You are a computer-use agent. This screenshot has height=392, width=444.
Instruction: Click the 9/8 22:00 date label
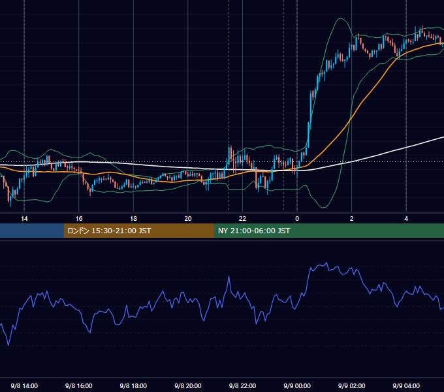[x=242, y=385]
